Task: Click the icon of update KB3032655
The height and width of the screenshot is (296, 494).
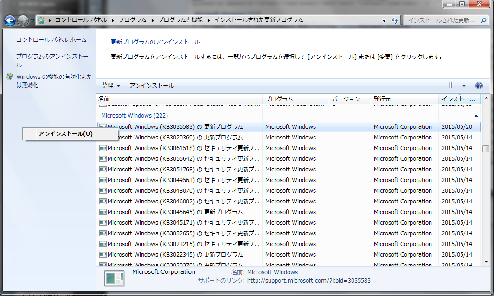Action: click(103, 233)
